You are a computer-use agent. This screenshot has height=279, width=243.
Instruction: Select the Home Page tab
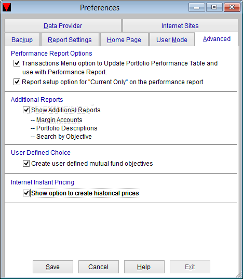[x=124, y=39]
